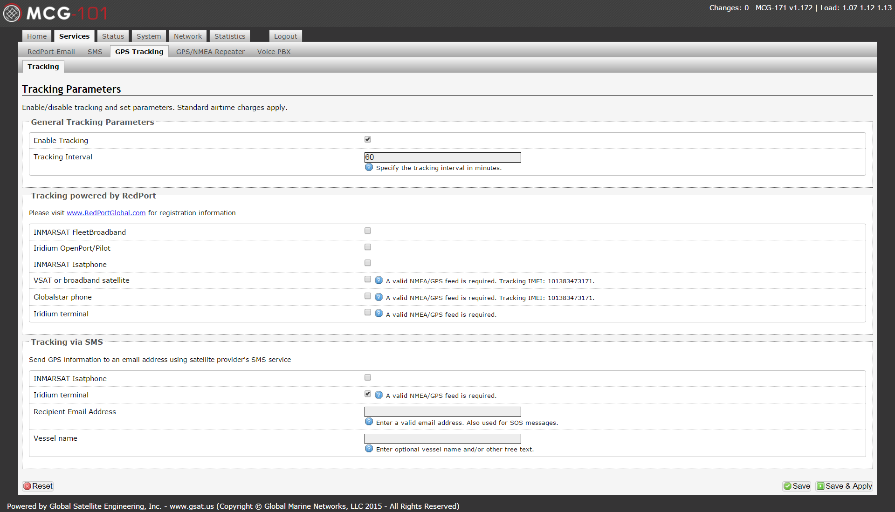Click 'Tracking via SMS' legend

(x=67, y=342)
